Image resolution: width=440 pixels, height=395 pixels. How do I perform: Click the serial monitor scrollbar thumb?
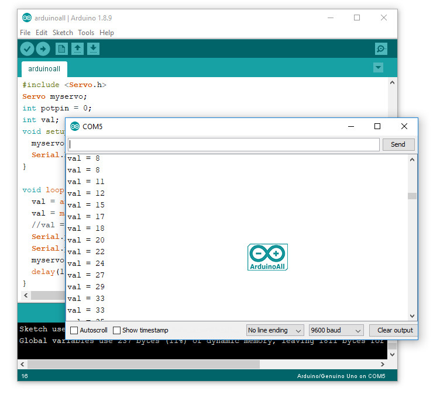[412, 196]
